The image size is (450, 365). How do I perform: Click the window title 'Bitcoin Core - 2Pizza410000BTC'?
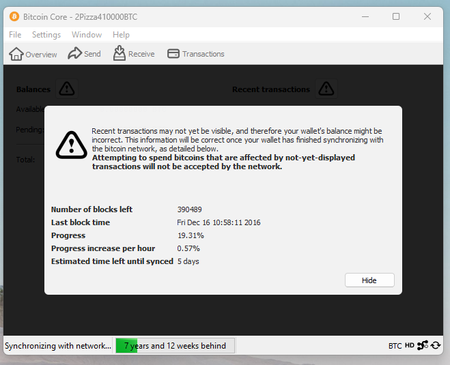click(80, 17)
